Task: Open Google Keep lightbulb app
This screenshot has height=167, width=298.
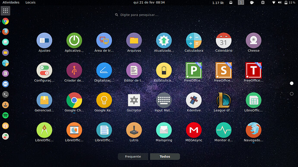Action: click(x=104, y=100)
